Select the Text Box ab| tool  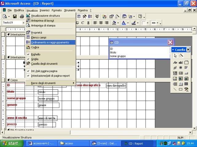coord(180,62)
